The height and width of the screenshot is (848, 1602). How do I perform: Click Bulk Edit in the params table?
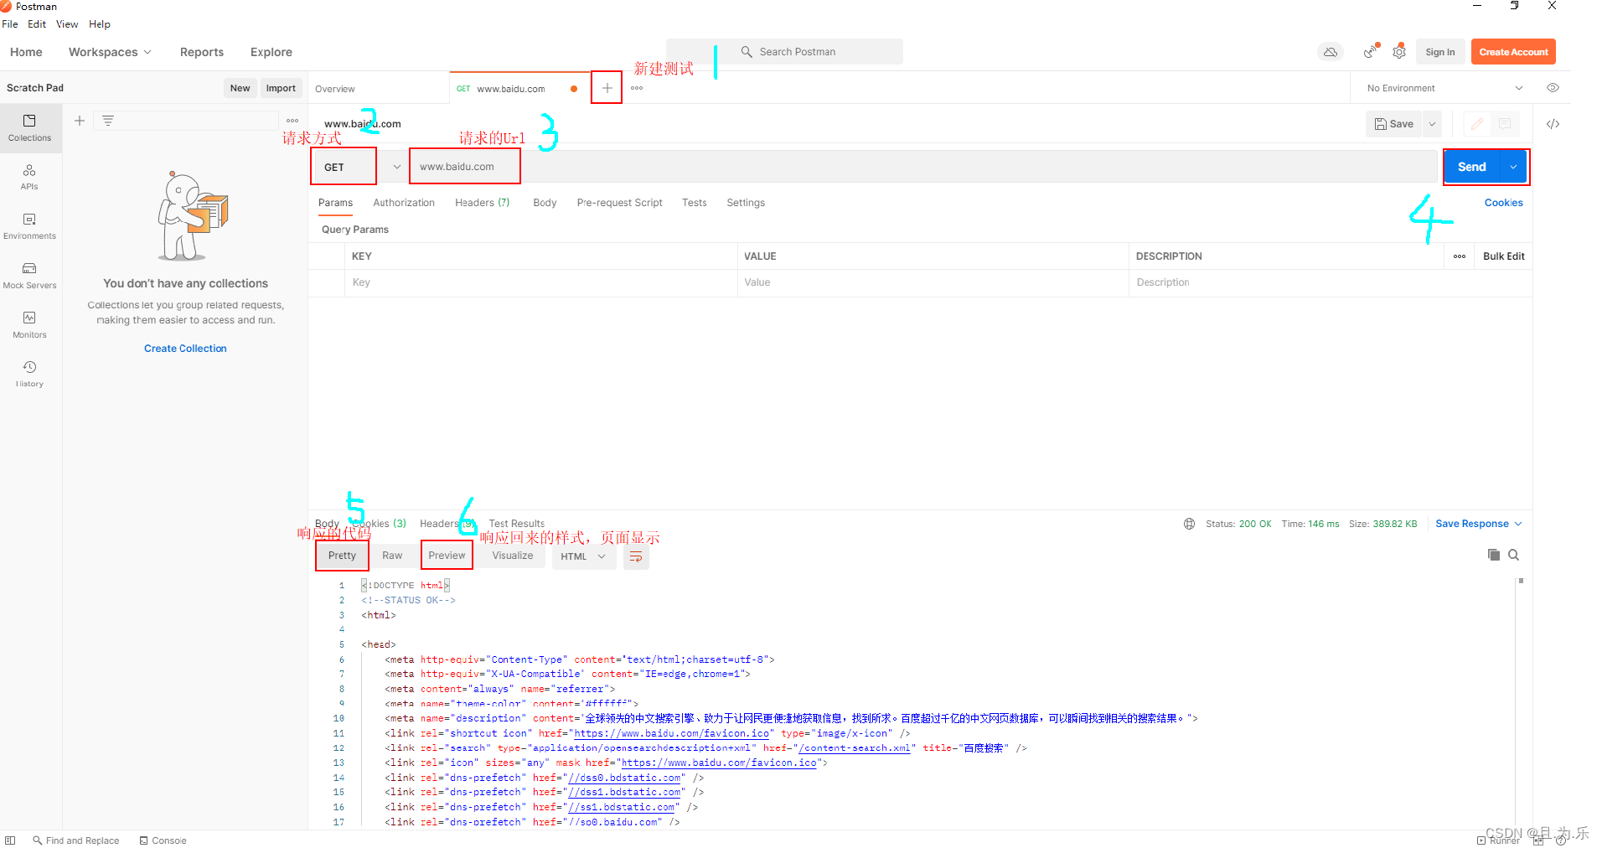point(1503,256)
